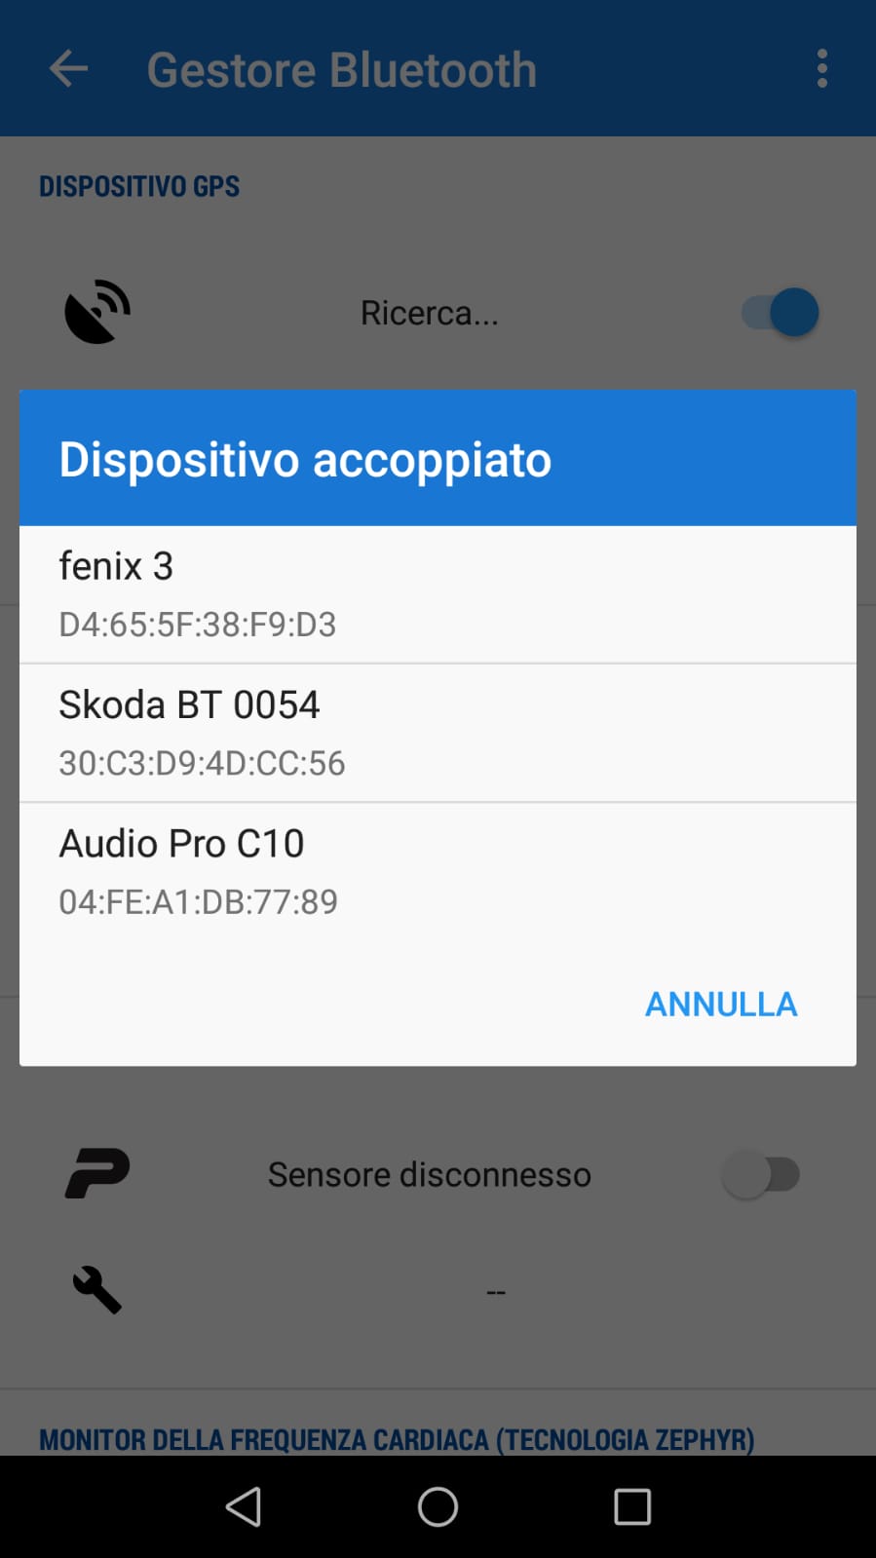Tap the P sensor logo icon
Viewport: 876px width, 1558px height.
coord(97,1173)
